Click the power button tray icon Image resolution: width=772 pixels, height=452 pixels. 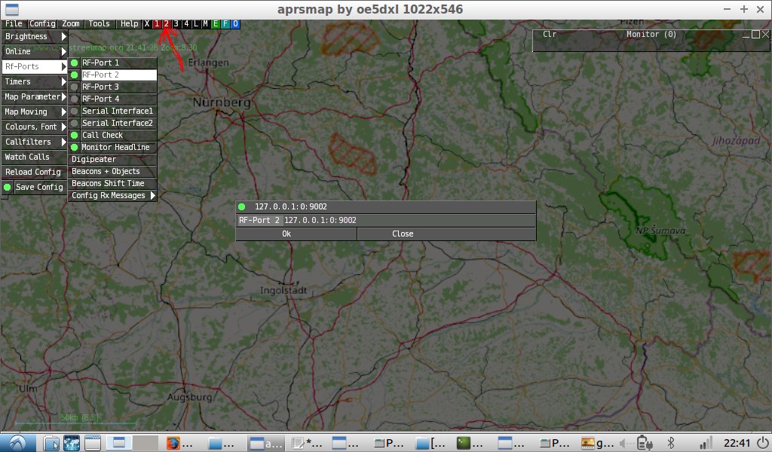(763, 443)
